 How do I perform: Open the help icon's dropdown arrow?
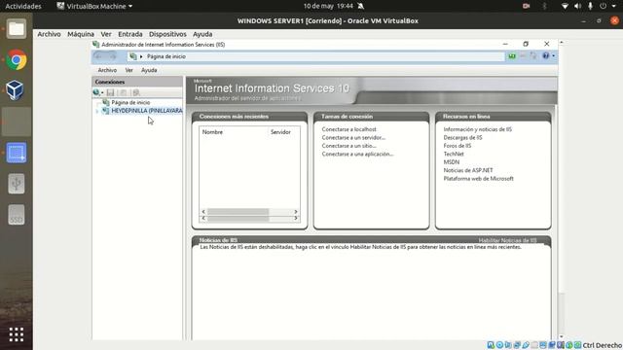[554, 56]
